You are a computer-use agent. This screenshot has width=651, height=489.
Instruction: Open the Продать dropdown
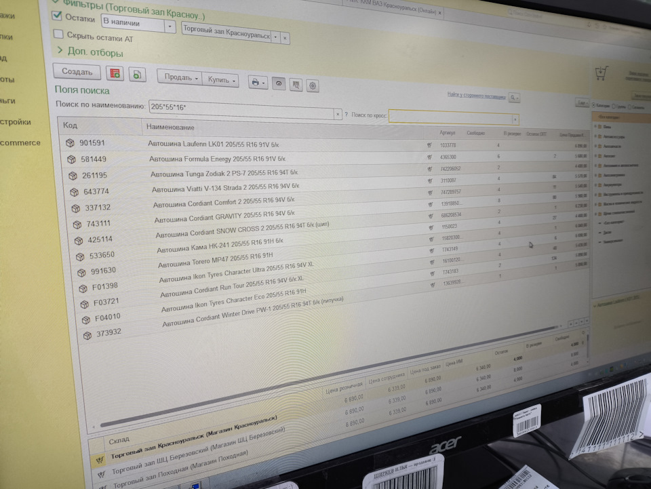click(180, 77)
